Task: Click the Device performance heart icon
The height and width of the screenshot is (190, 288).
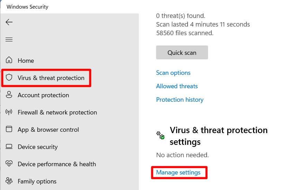Action: pos(9,163)
